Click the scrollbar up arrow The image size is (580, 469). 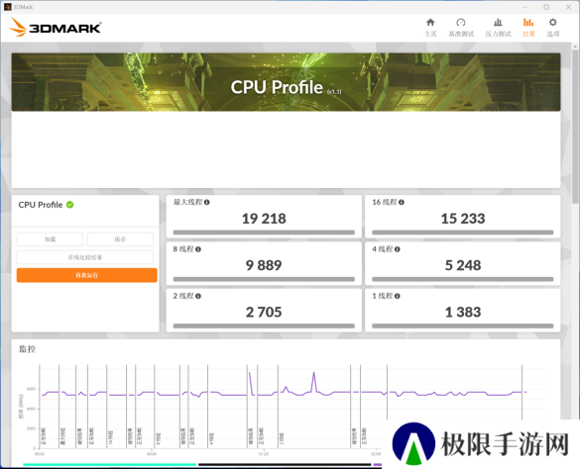[x=575, y=47]
